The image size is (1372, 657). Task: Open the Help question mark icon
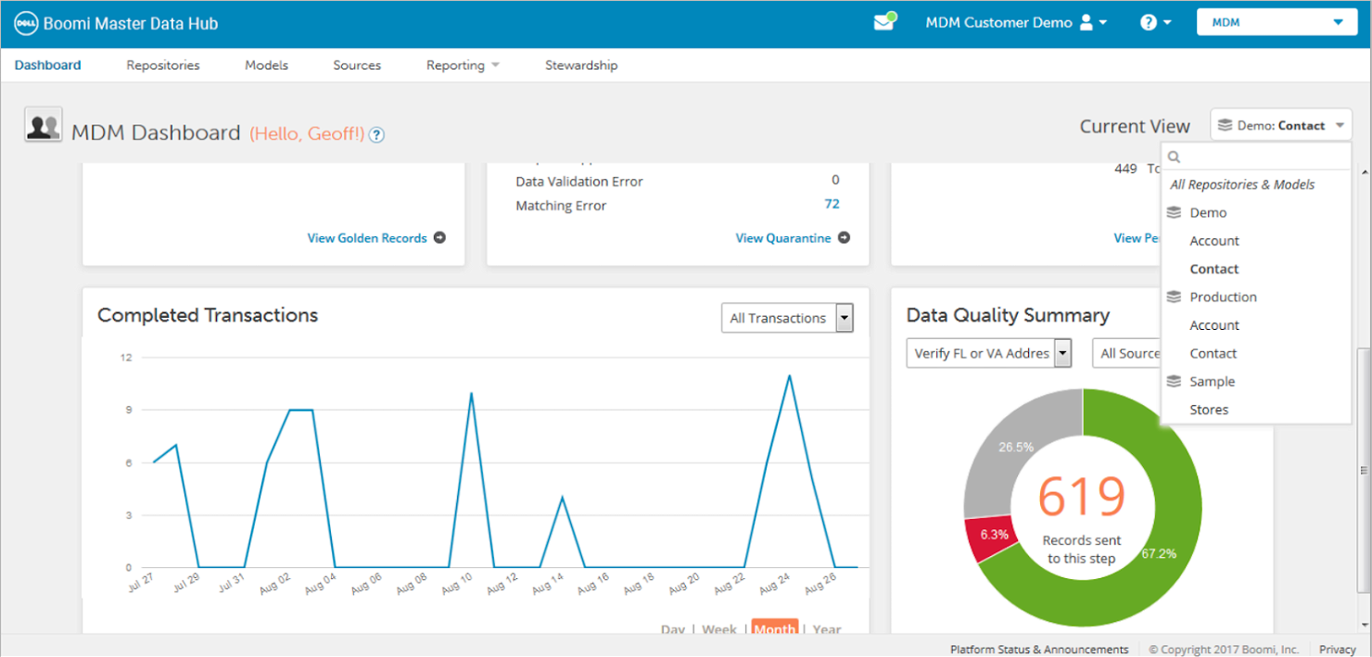1150,21
